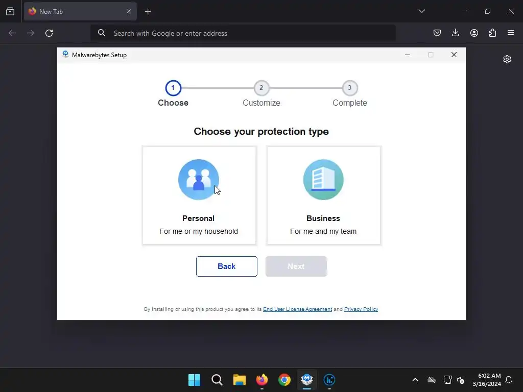Open the Firefox hamburger menu
Screen dimensions: 523x392
[511, 33]
